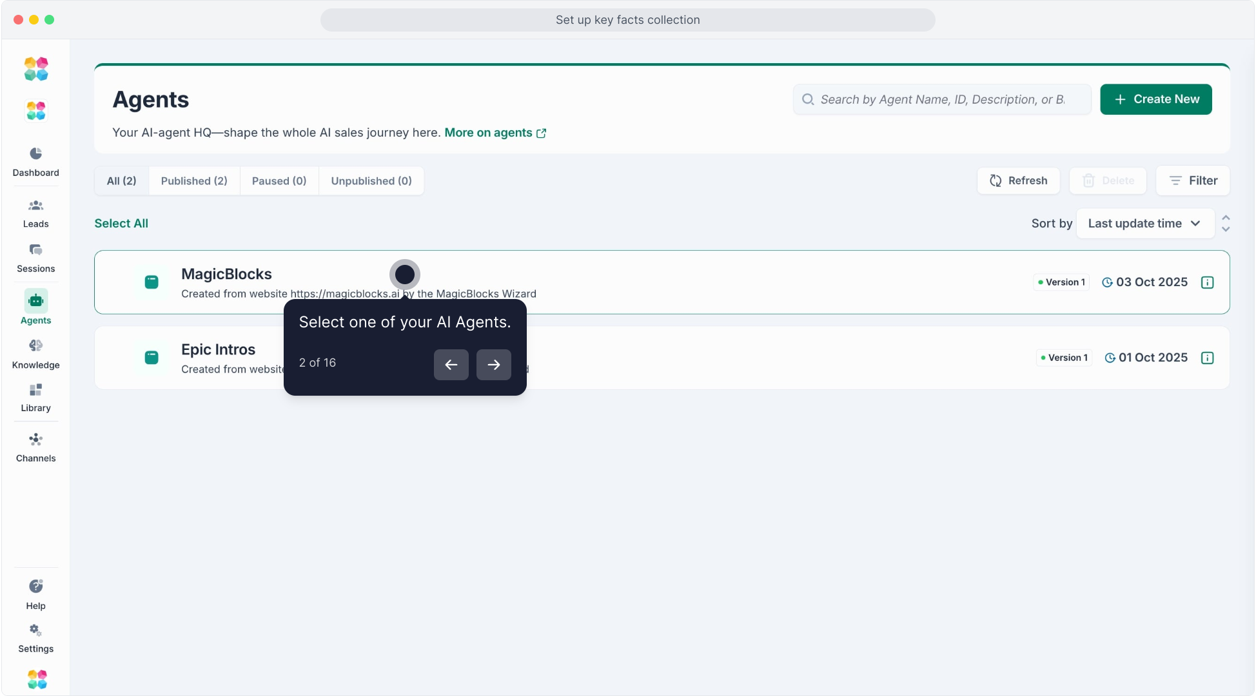Expand the Last update time dropdown

click(x=1144, y=224)
